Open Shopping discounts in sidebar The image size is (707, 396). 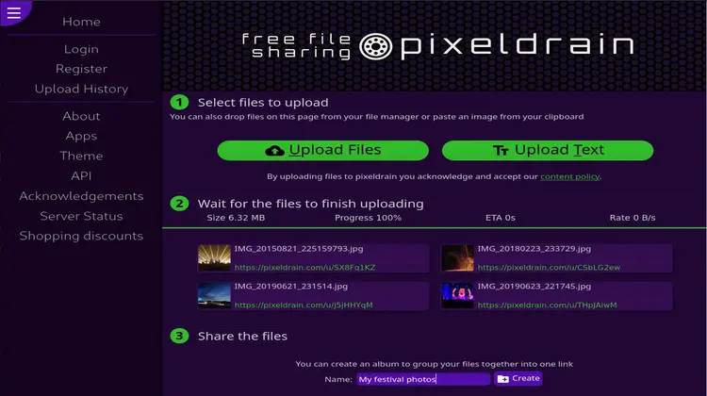pyautogui.click(x=81, y=236)
